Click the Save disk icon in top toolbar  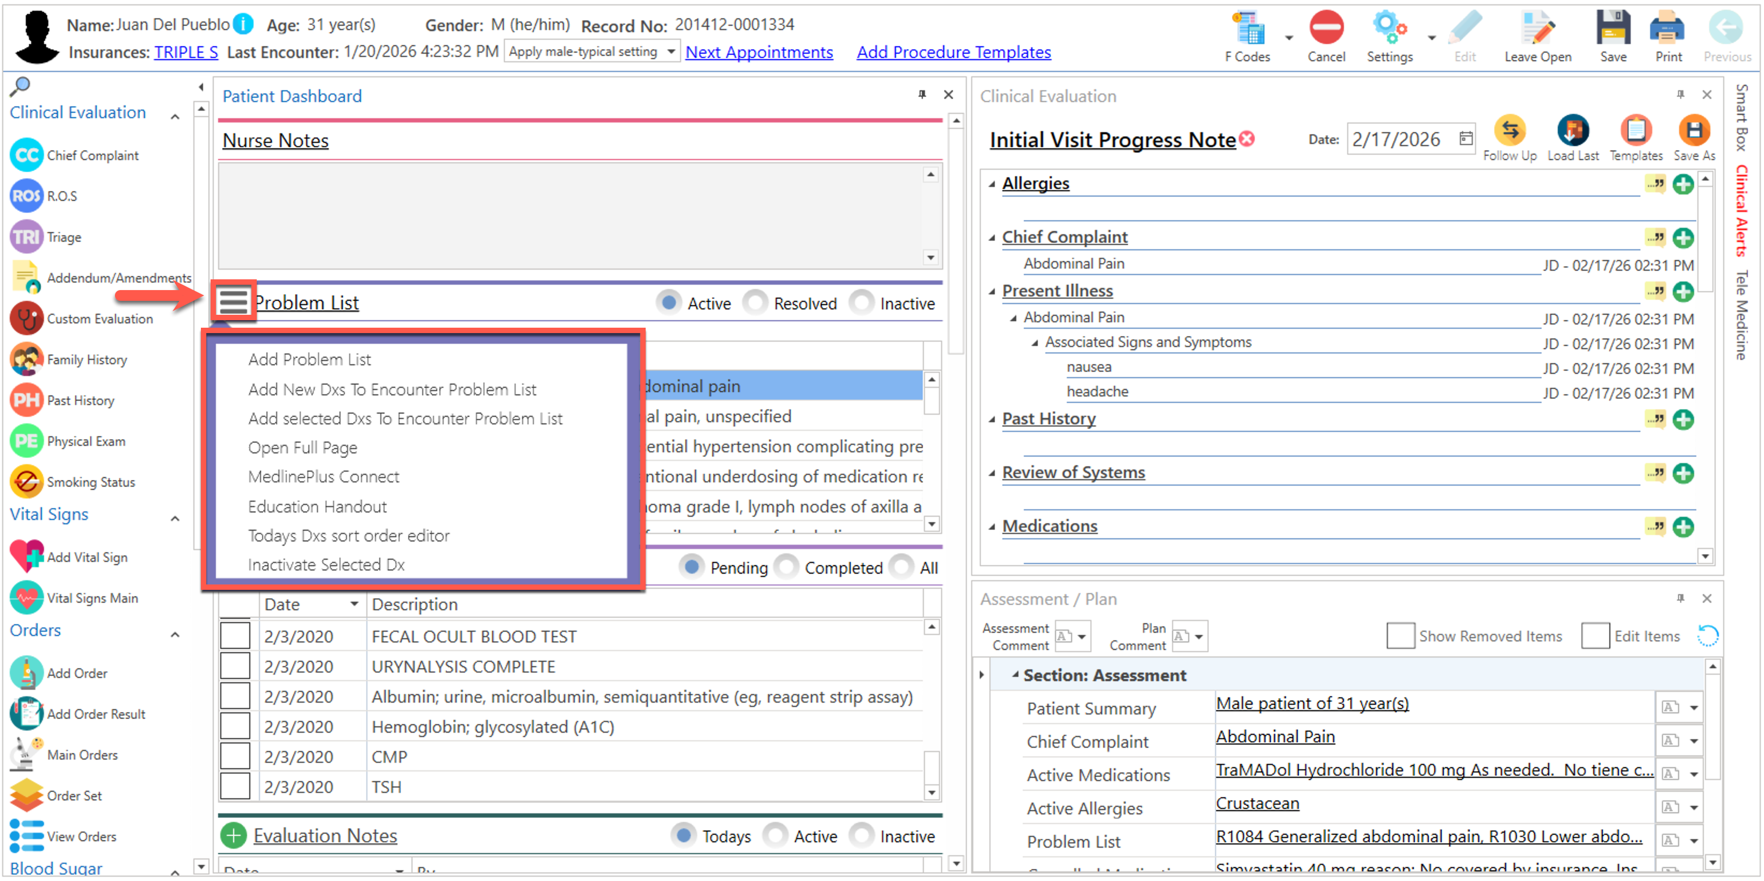point(1613,30)
